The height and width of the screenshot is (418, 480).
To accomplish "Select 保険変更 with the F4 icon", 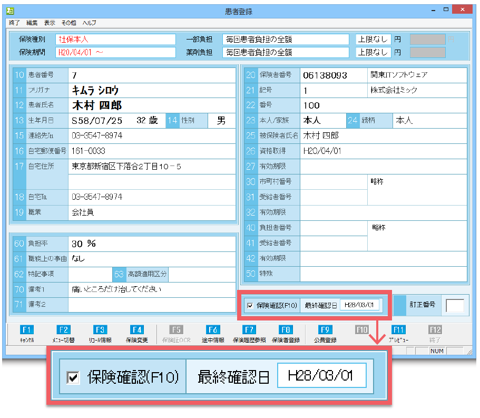I will pyautogui.click(x=137, y=333).
